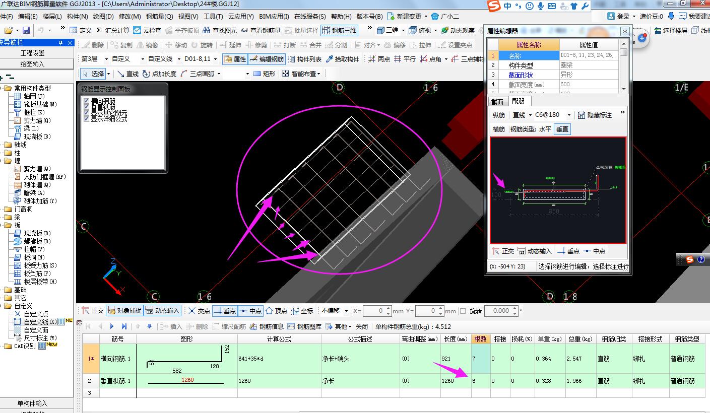This screenshot has width=710, height=413.
Task: Run 汇总计算 summary calculation
Action: [112, 30]
